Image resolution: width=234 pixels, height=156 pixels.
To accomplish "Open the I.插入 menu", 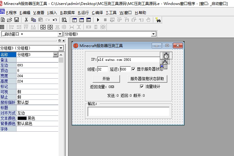I will [x=52, y=13].
